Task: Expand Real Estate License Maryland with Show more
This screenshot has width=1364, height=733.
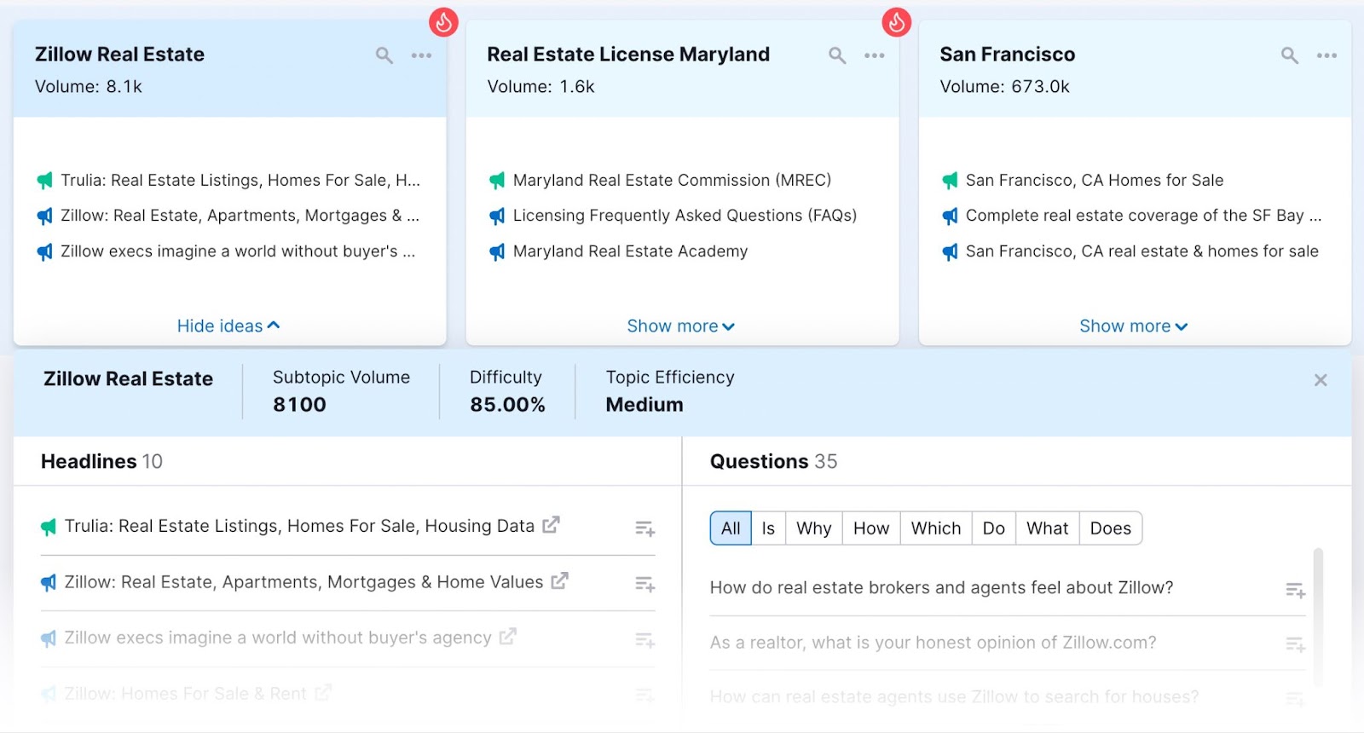Action: 680,326
